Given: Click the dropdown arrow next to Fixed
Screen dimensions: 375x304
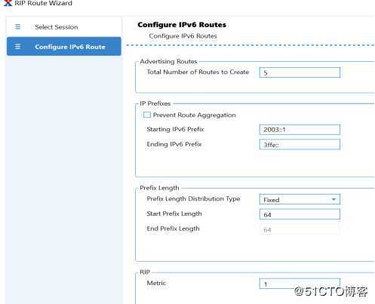Looking at the screenshot, I should click(x=334, y=199).
